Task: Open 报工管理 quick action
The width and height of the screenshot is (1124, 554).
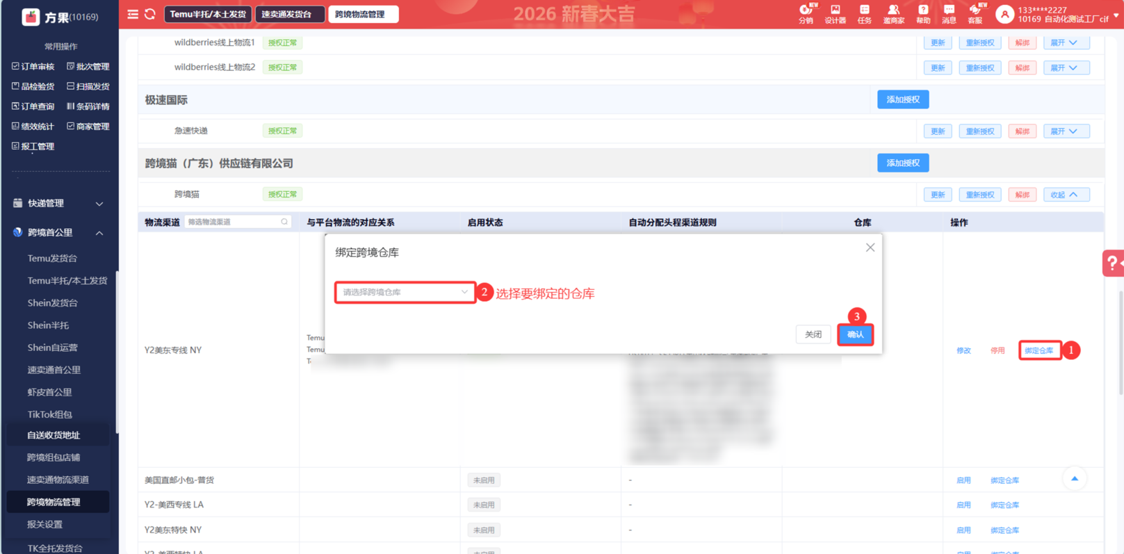Action: coord(33,147)
